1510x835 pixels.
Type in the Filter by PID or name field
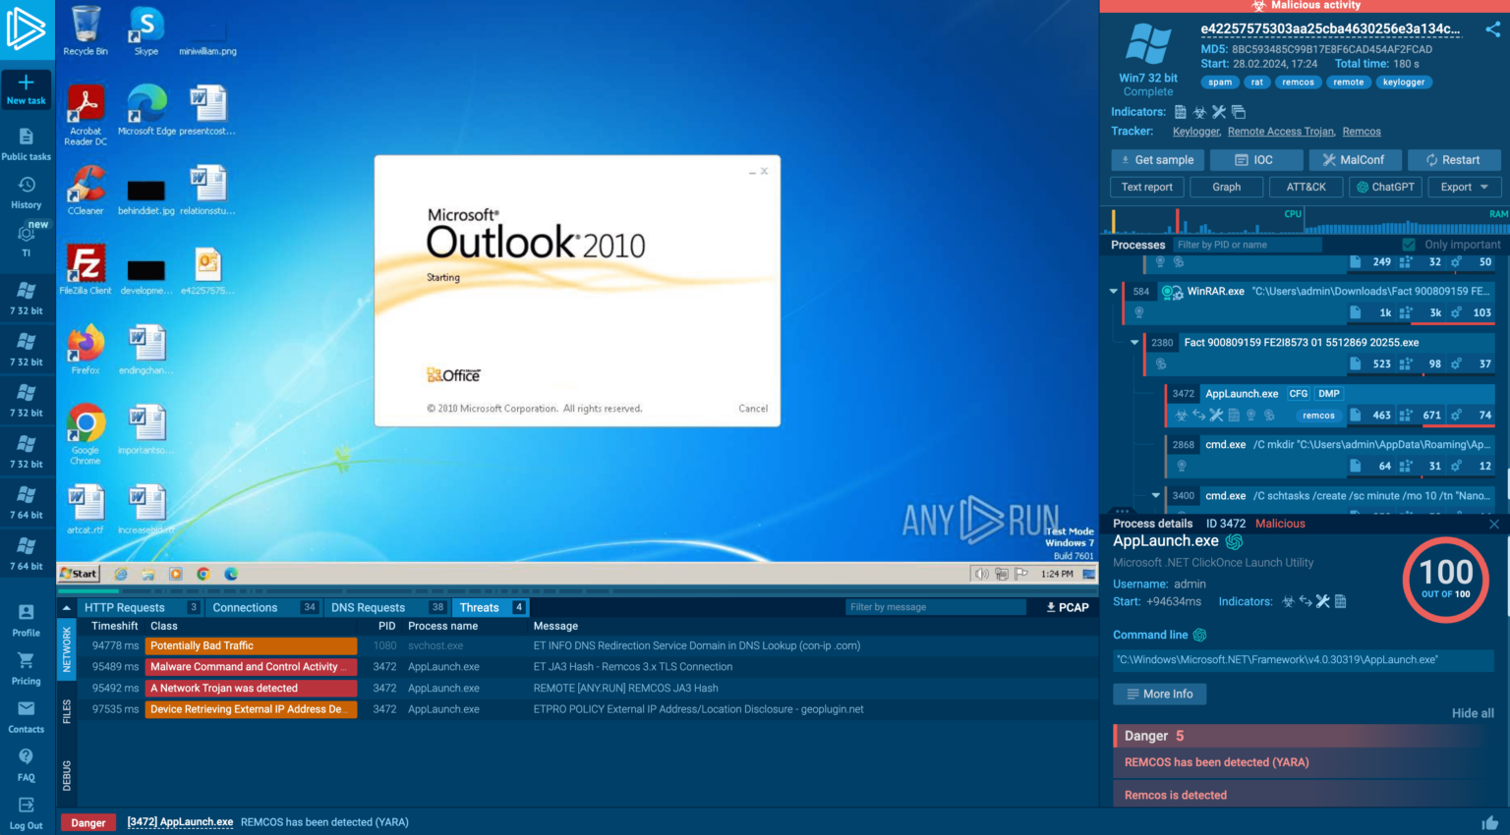click(x=1249, y=244)
